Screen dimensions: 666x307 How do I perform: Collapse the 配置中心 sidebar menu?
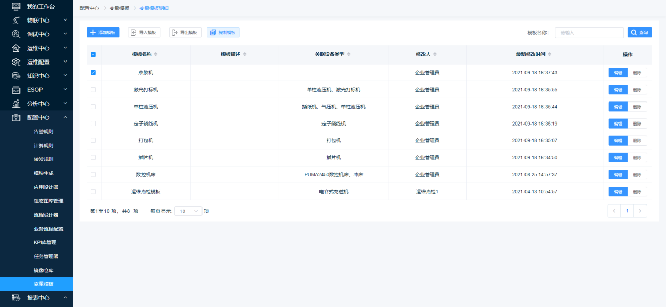pyautogui.click(x=65, y=117)
